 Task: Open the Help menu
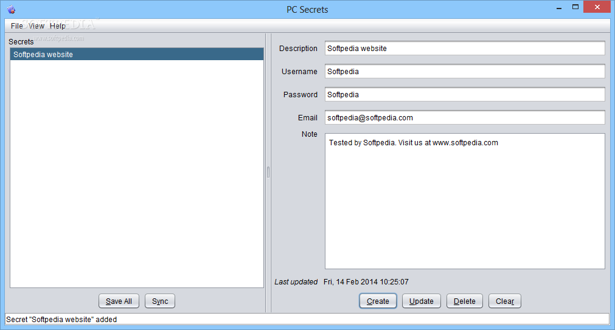coord(58,26)
